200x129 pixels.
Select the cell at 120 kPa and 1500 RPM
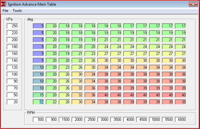click(64, 67)
